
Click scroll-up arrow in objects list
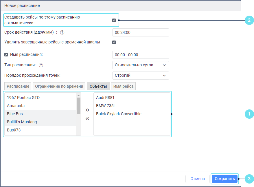pos(78,95)
